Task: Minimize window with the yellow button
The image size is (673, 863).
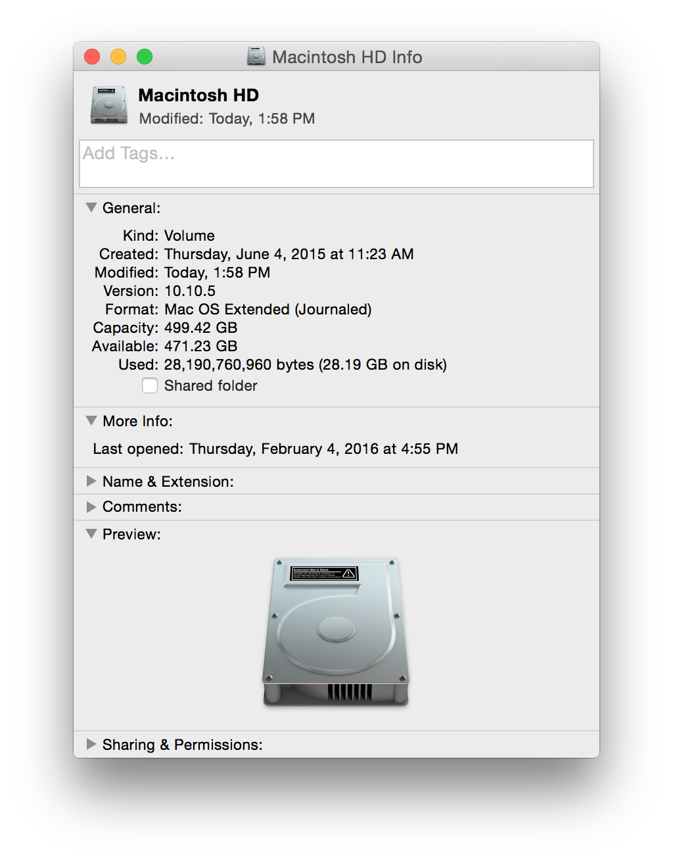Action: (118, 57)
